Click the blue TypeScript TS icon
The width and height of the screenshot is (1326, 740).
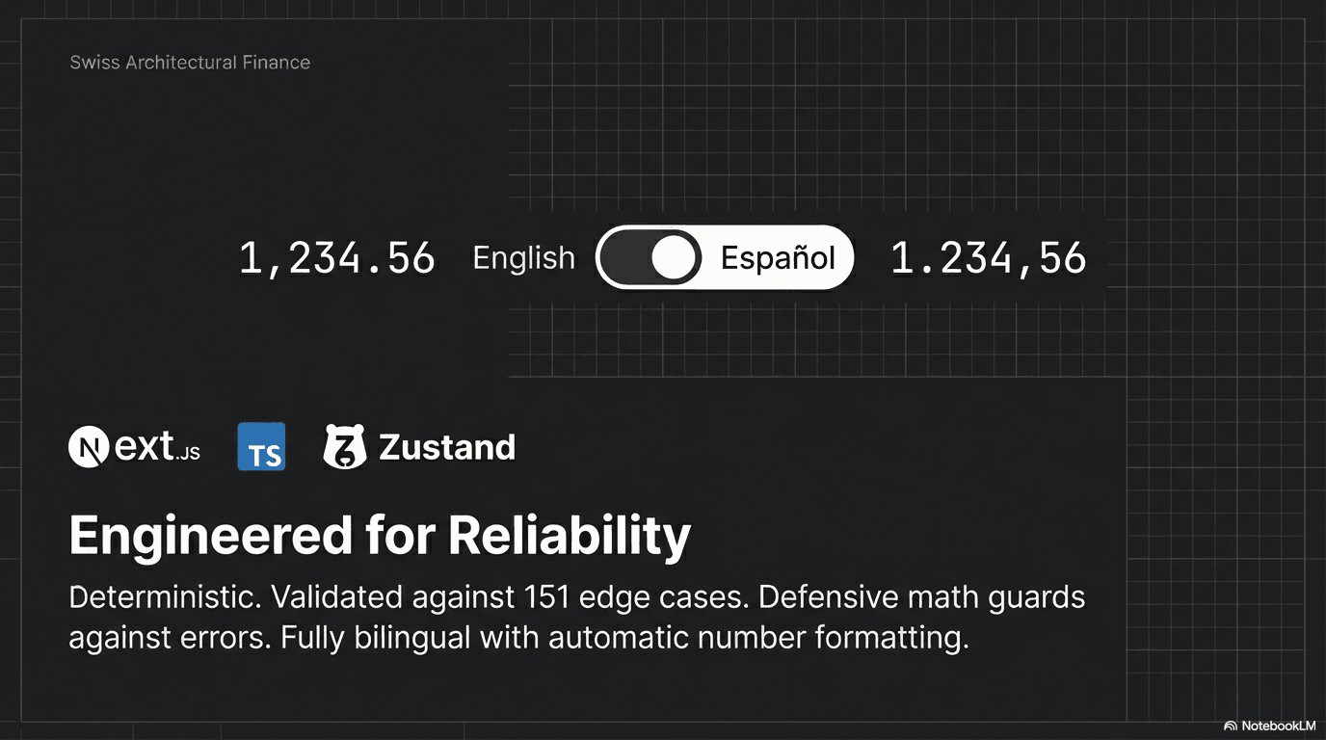click(261, 447)
